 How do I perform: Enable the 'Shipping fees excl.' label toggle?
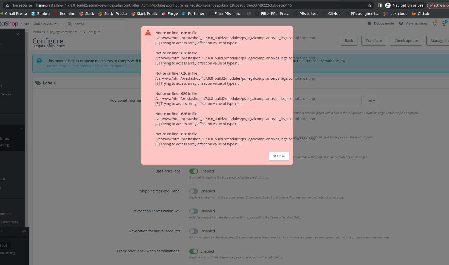click(x=194, y=191)
